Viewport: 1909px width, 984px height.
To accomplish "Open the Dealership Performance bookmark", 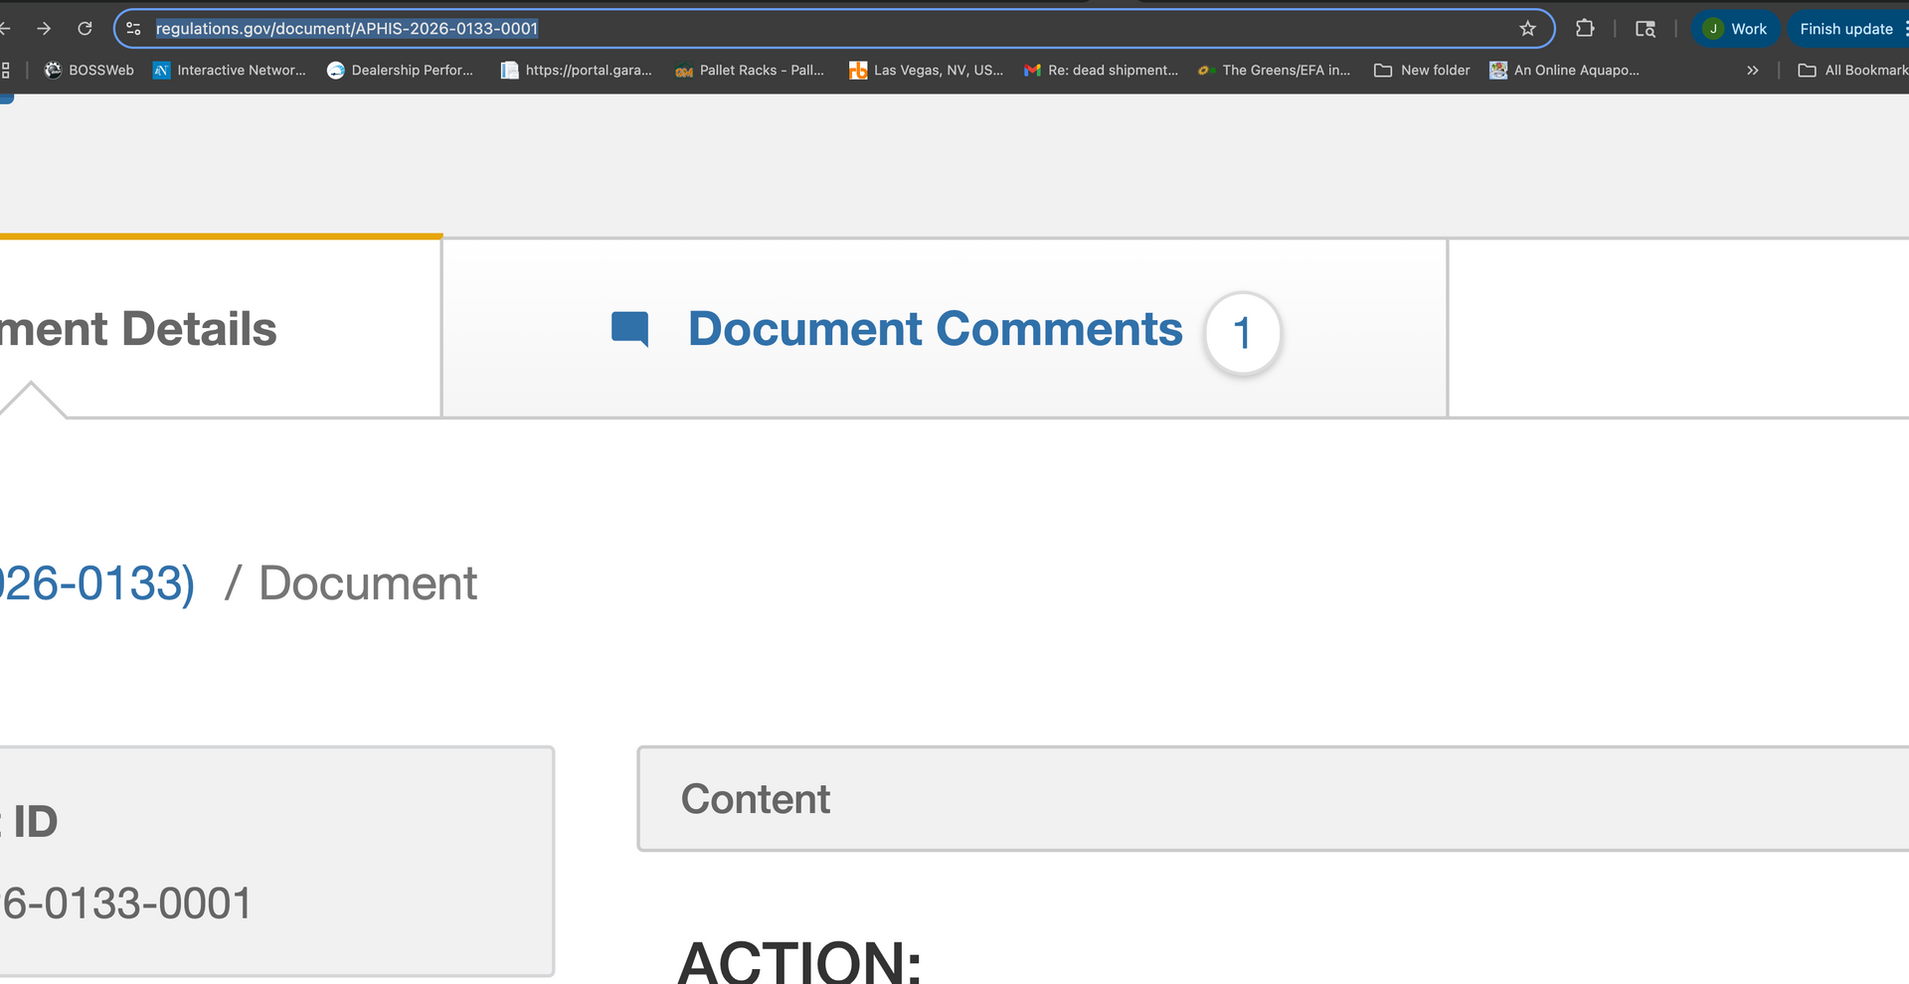I will click(401, 71).
